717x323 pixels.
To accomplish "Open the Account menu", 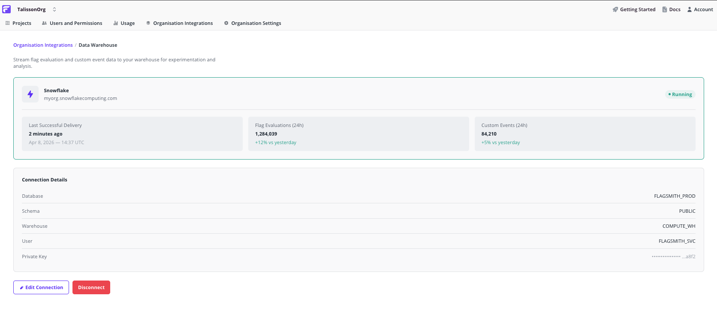I will tap(703, 9).
